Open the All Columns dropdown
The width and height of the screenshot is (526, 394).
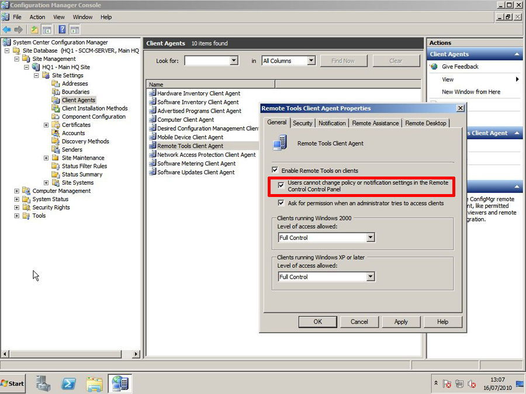point(312,61)
